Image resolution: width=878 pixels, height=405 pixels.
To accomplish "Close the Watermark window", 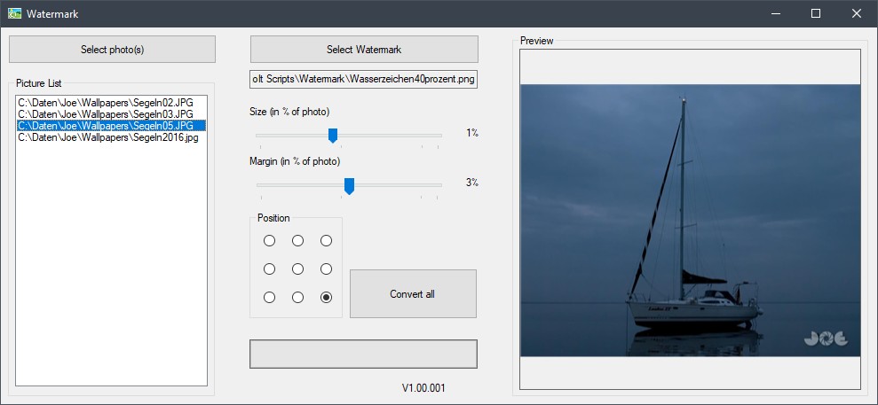I will [857, 13].
